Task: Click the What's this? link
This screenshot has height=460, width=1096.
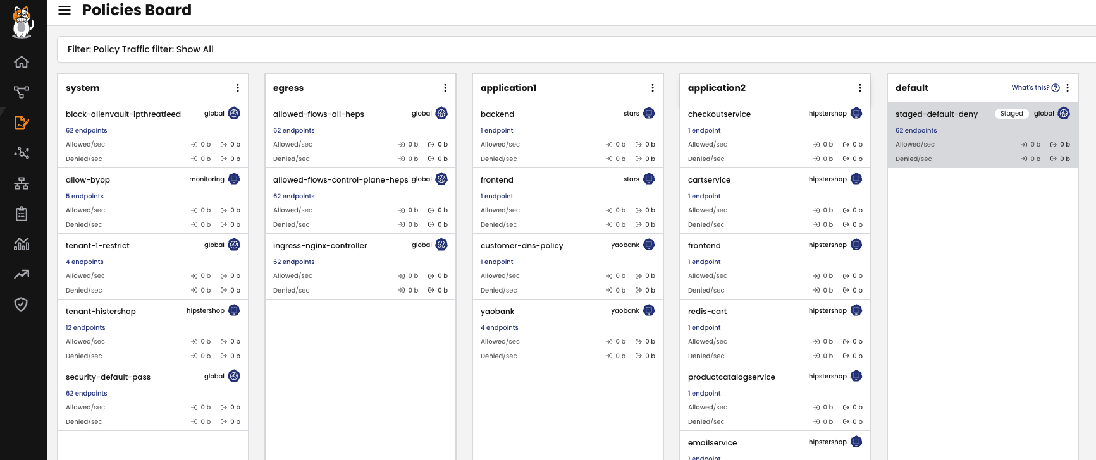Action: point(1030,88)
